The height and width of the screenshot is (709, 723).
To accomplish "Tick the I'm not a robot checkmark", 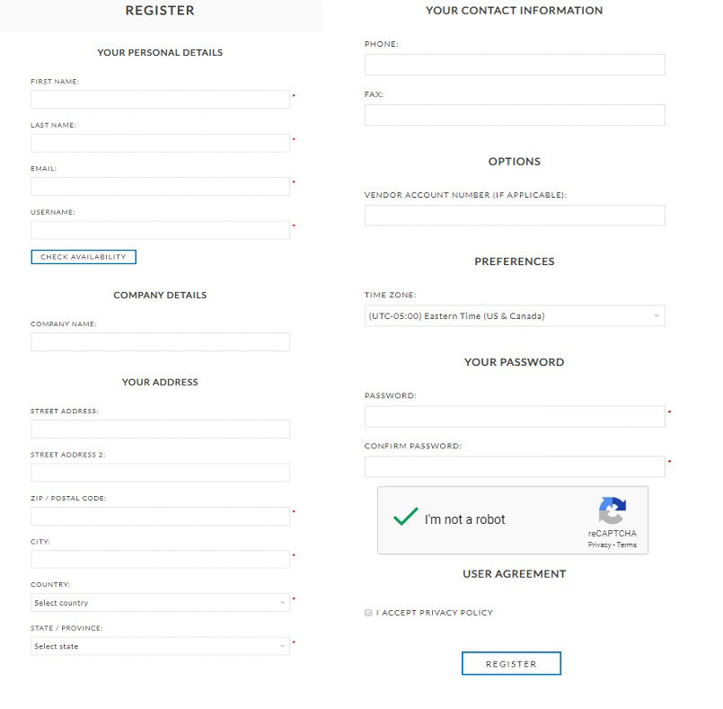I will tap(405, 517).
